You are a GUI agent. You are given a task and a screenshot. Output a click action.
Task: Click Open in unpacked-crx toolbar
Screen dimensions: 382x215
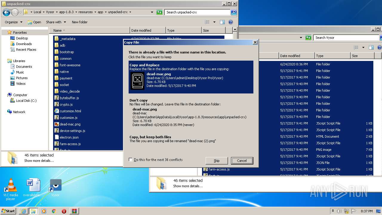(34, 22)
